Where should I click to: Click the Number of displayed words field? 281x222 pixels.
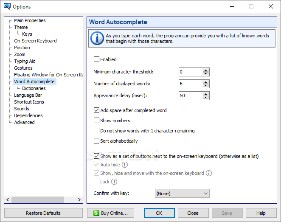191,84
